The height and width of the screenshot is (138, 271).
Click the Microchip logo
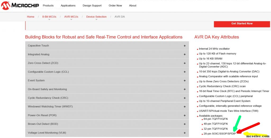coord(20,6)
